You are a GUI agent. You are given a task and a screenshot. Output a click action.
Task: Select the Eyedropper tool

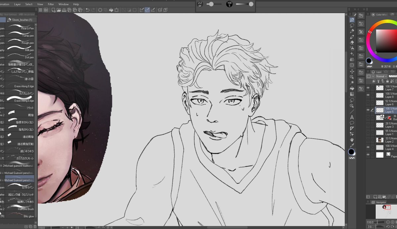click(352, 145)
